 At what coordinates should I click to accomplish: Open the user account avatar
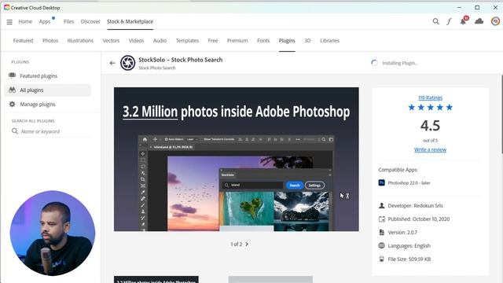pyautogui.click(x=495, y=21)
